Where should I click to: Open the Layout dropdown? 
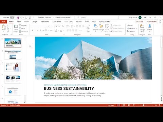(x=23, y=25)
